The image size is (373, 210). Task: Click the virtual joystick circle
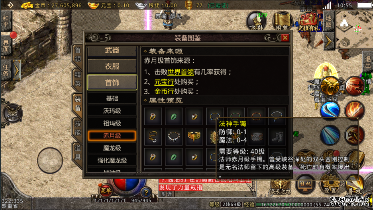click(50, 160)
